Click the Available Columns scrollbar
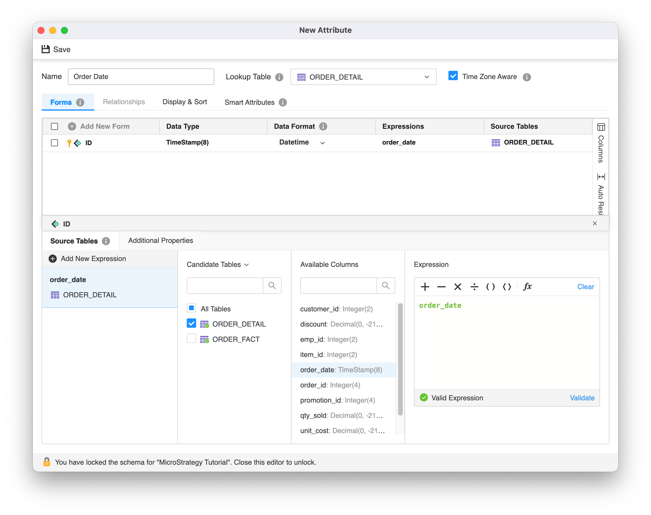651x515 pixels. (x=400, y=359)
